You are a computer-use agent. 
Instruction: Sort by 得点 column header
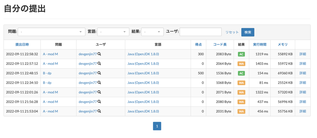tap(198, 45)
